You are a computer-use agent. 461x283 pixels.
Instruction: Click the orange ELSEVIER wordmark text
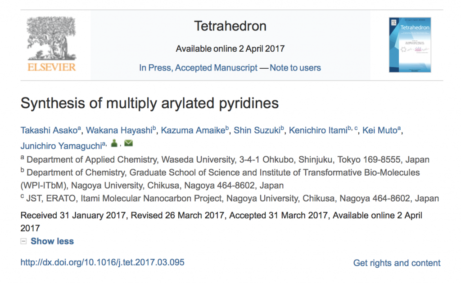point(52,67)
